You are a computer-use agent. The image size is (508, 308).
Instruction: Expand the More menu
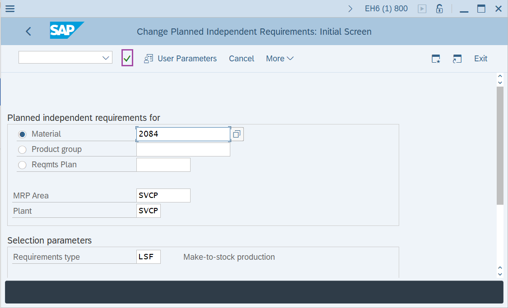tap(280, 59)
